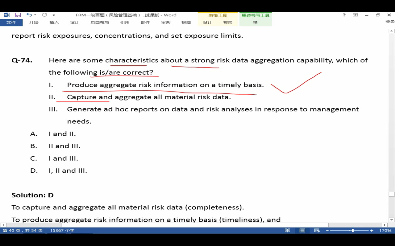Open the 引用 (References) tab
Viewport: 395px width, 246px height.
[125, 23]
